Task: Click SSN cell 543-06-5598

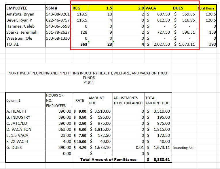Action: [58, 26]
